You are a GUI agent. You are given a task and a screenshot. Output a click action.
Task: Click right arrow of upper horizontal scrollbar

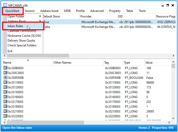pyautogui.click(x=173, y=55)
